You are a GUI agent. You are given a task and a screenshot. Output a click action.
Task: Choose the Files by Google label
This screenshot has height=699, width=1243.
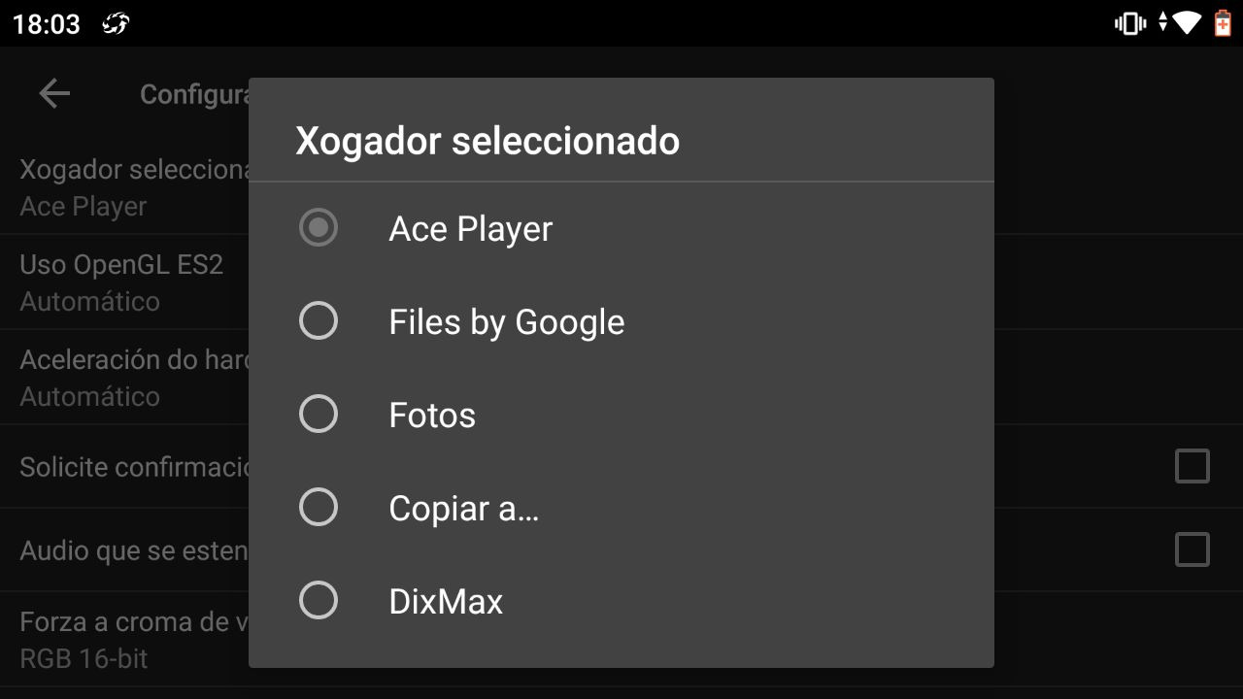507,322
